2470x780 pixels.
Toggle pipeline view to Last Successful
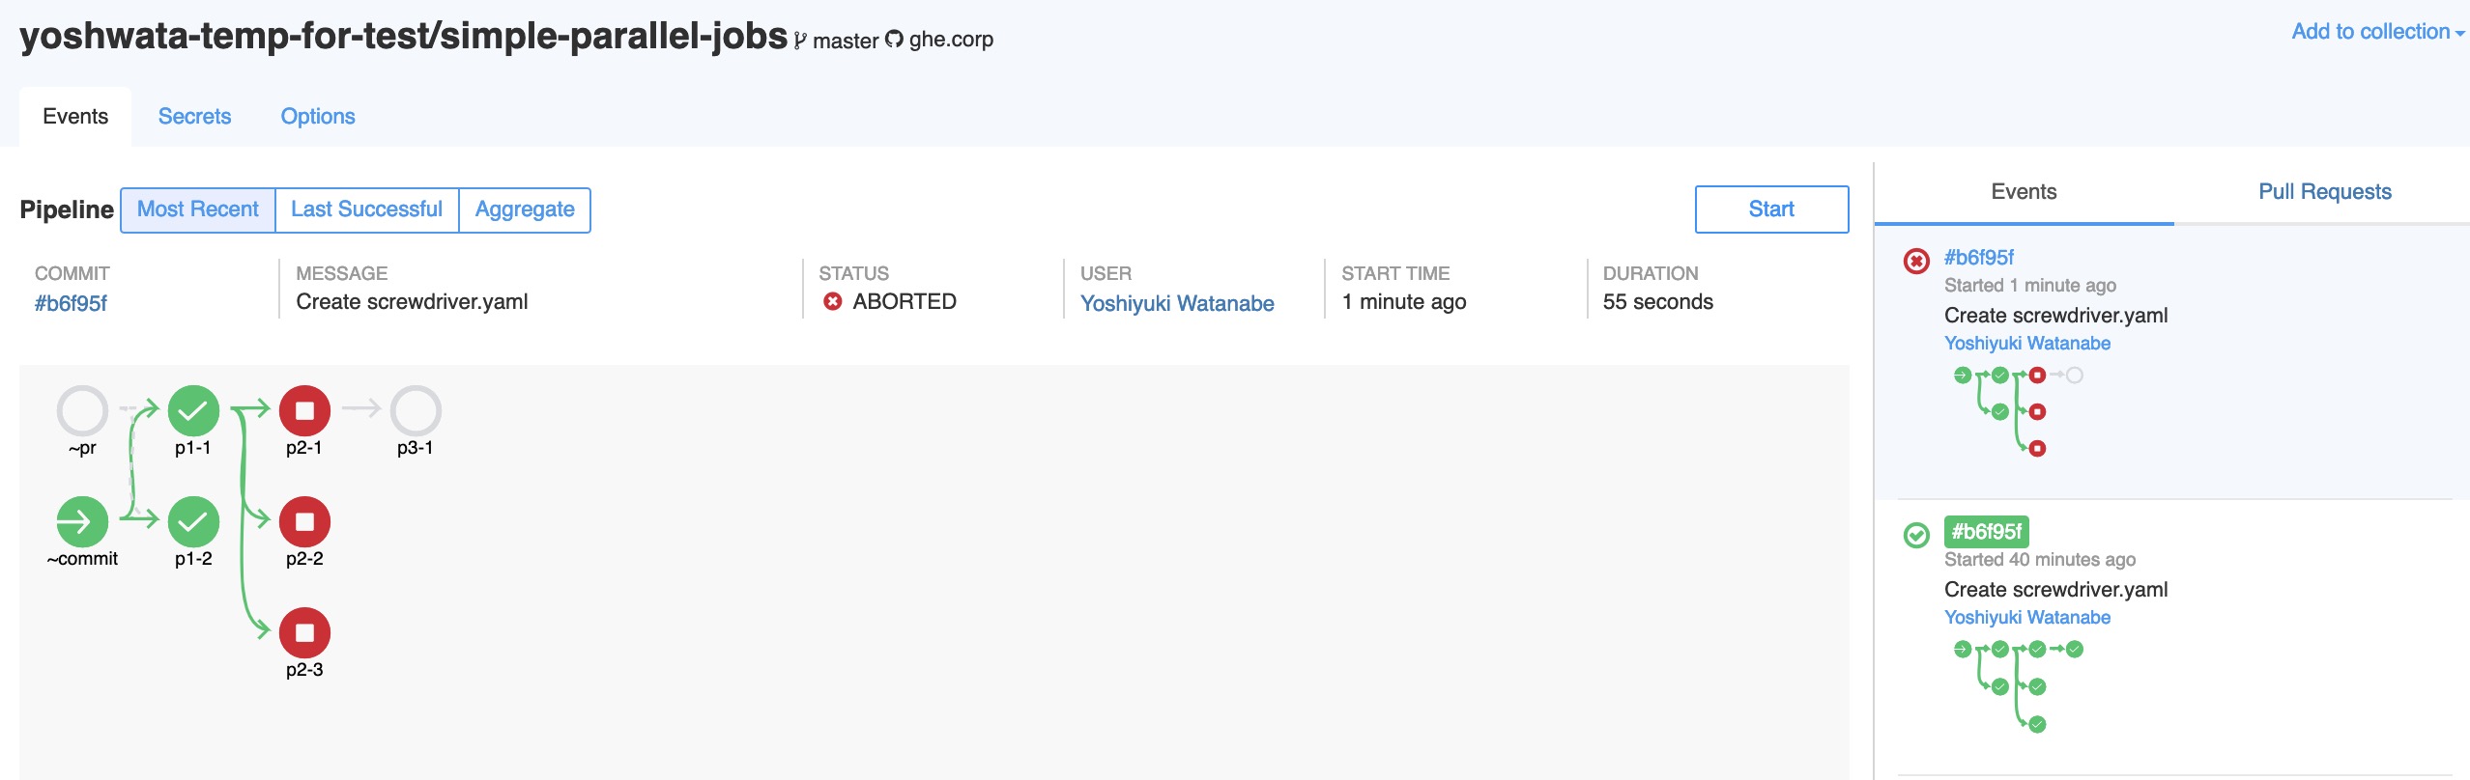(367, 209)
